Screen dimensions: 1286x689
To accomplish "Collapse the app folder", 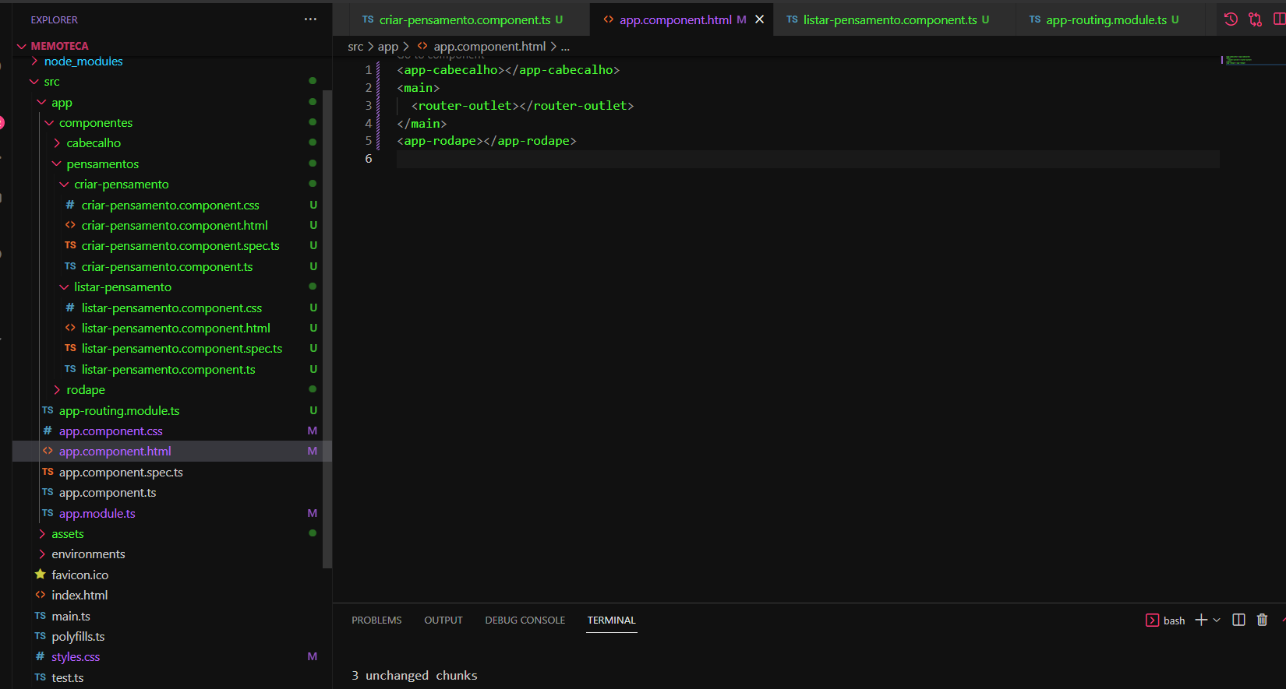I will [x=62, y=103].
